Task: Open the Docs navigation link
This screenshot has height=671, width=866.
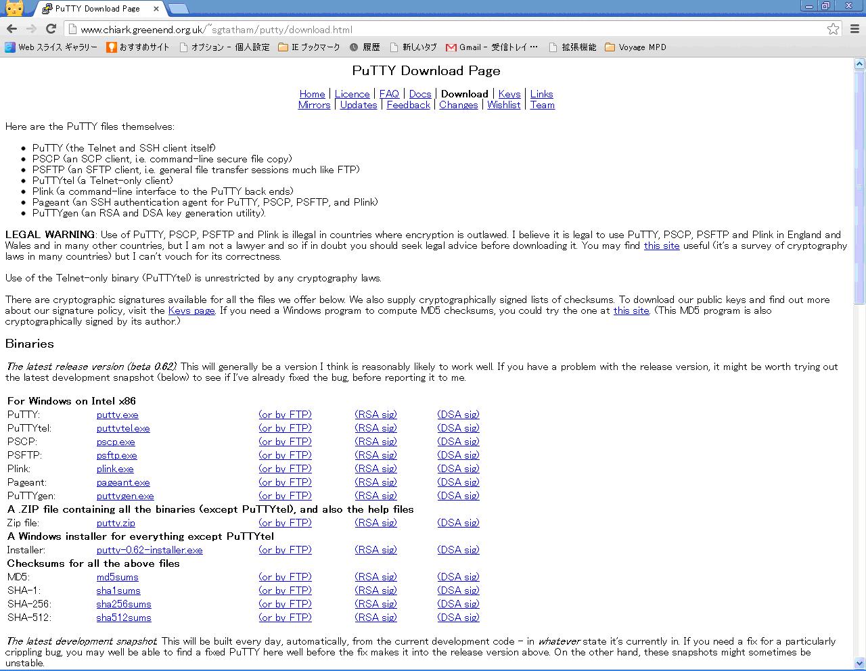Action: [x=420, y=94]
